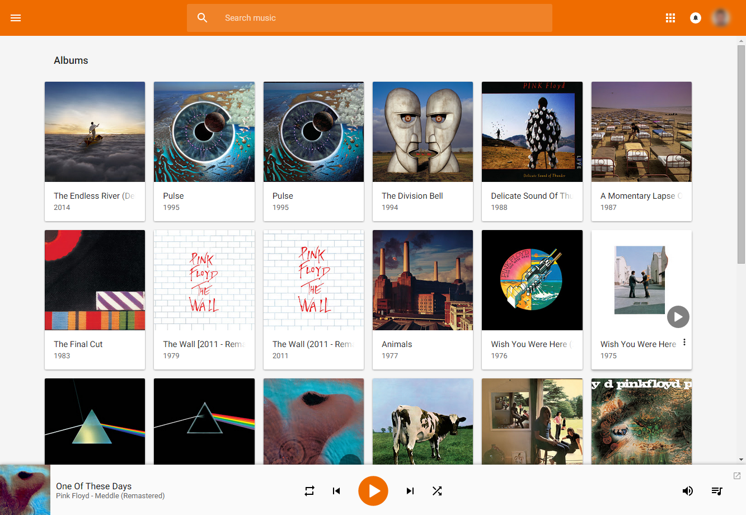Viewport: 746px width, 515px height.
Task: Open the Atom Heart Mother cow cover
Action: [423, 422]
